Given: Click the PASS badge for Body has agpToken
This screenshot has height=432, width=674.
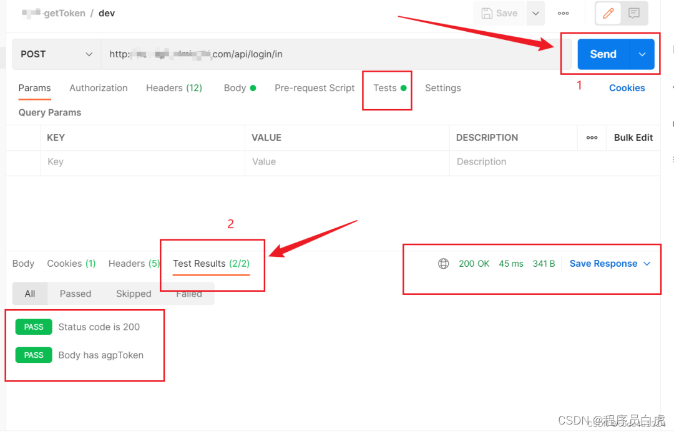Looking at the screenshot, I should [x=34, y=355].
